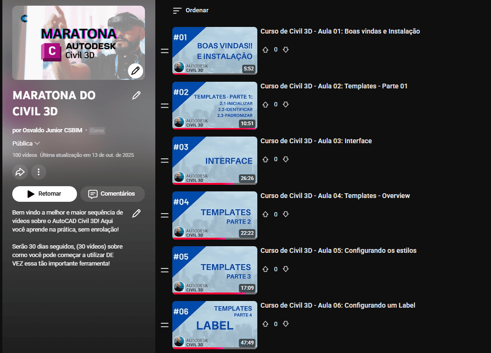
Task: Grab the reorder handle for Aula 05
Action: click(165, 270)
